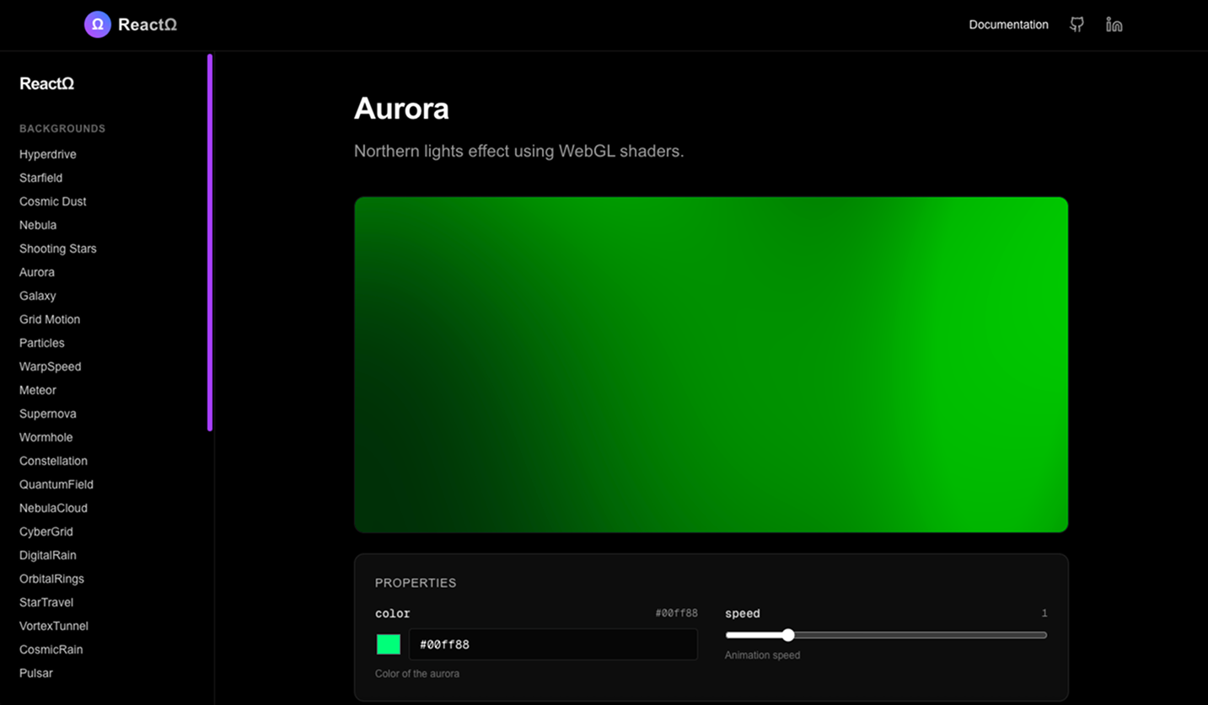The height and width of the screenshot is (705, 1208).
Task: Open the GitHub repository icon
Action: coord(1076,24)
